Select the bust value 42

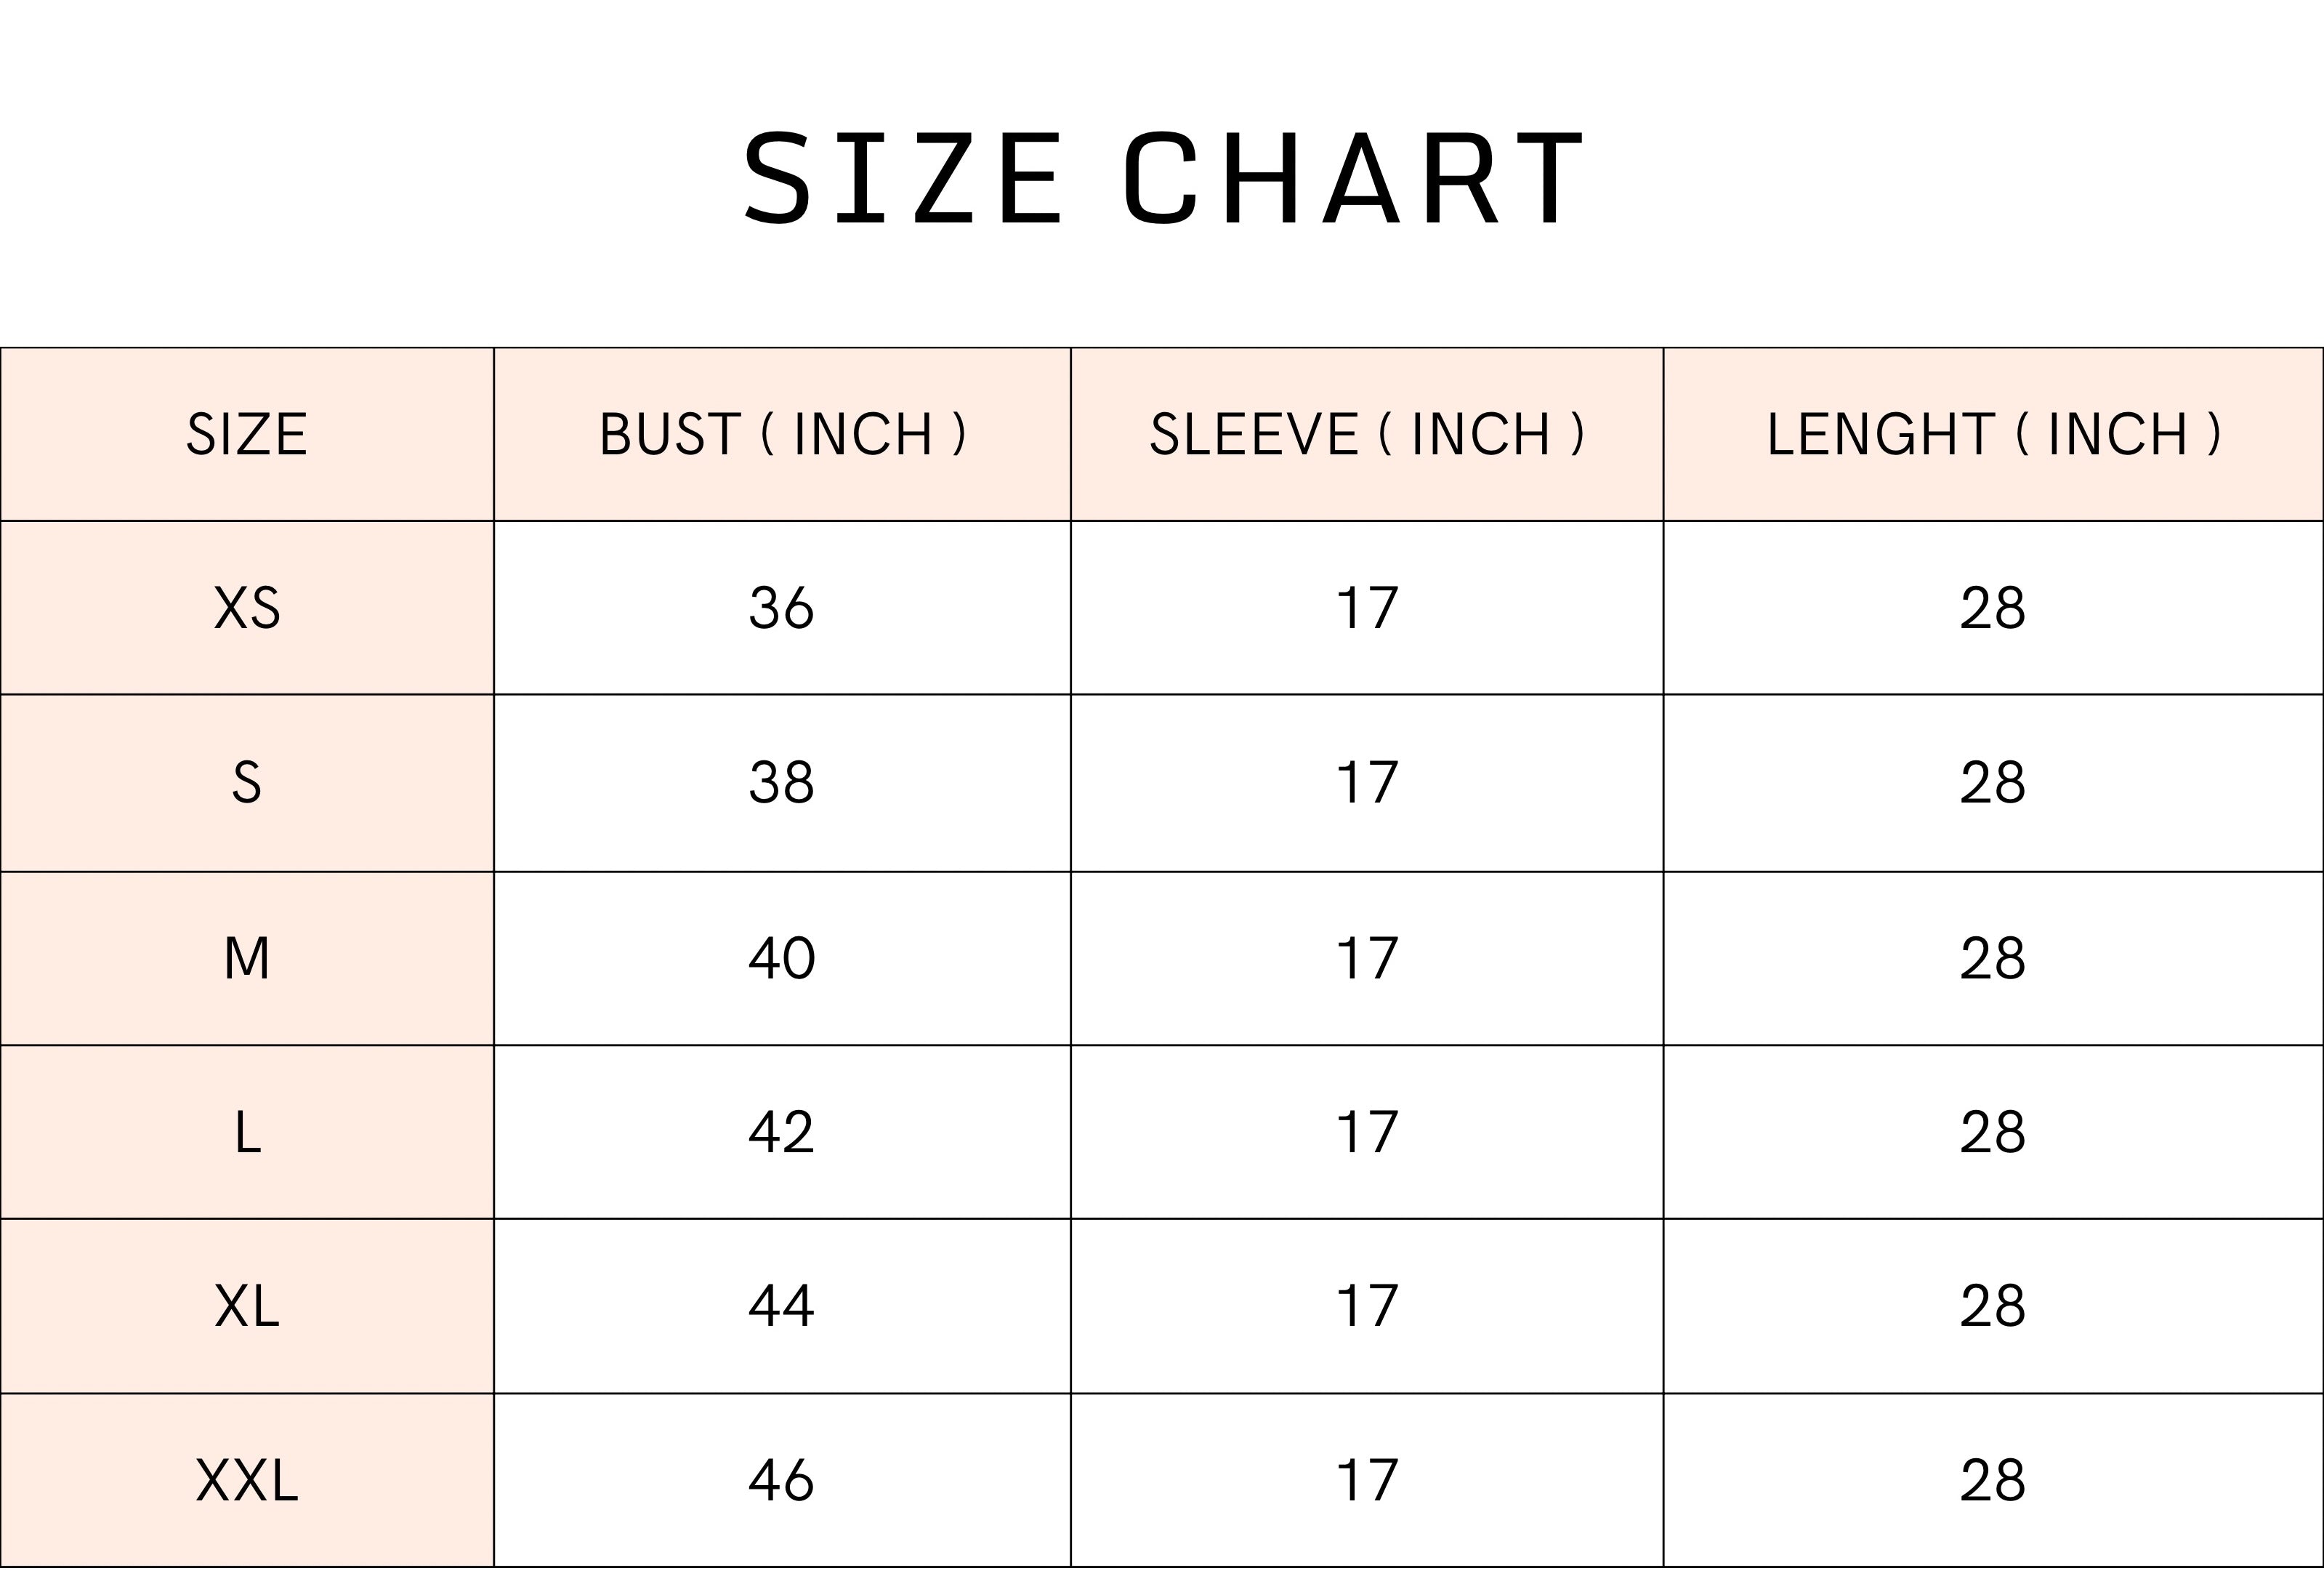tap(782, 1132)
